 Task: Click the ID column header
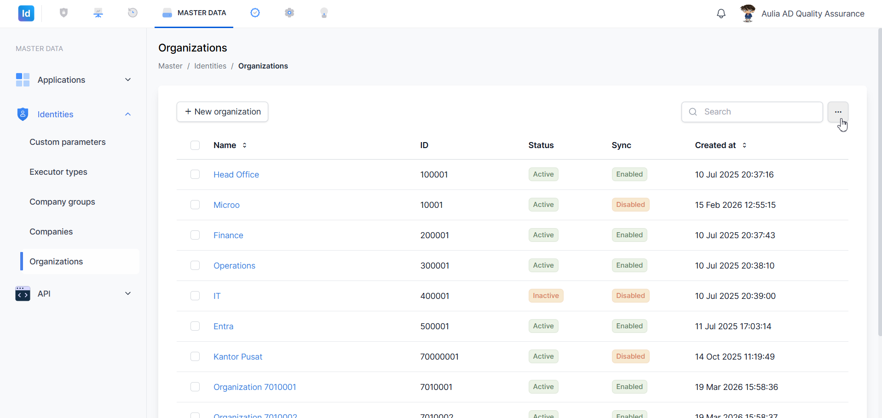point(424,145)
